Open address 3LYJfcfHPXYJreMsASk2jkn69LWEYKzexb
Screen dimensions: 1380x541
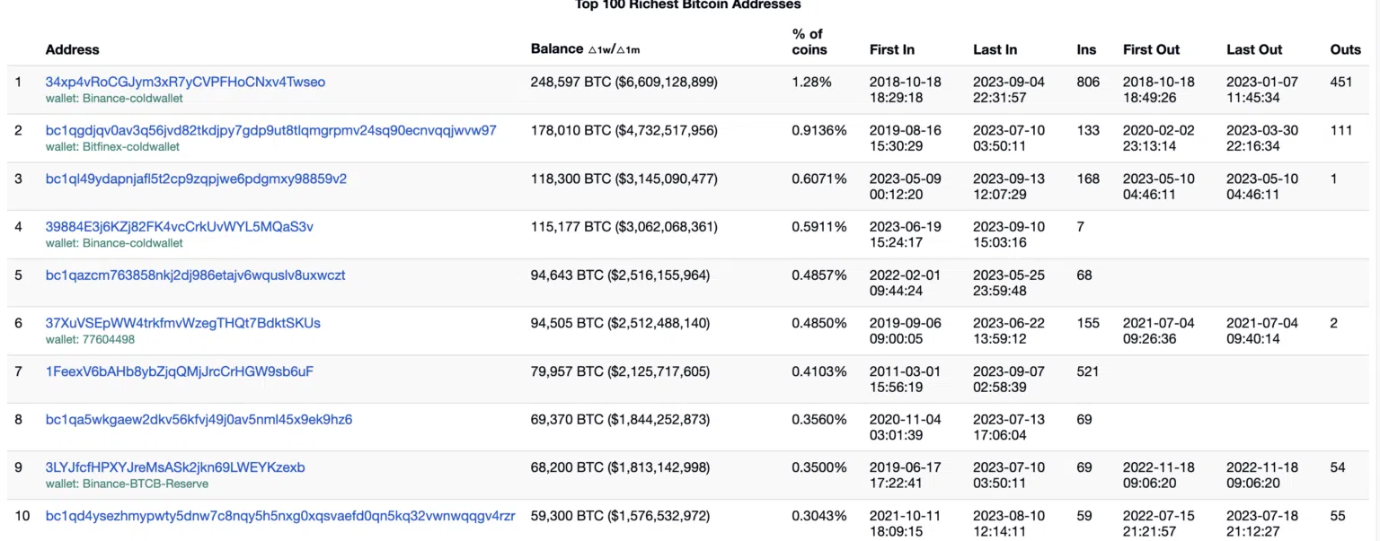tap(175, 467)
